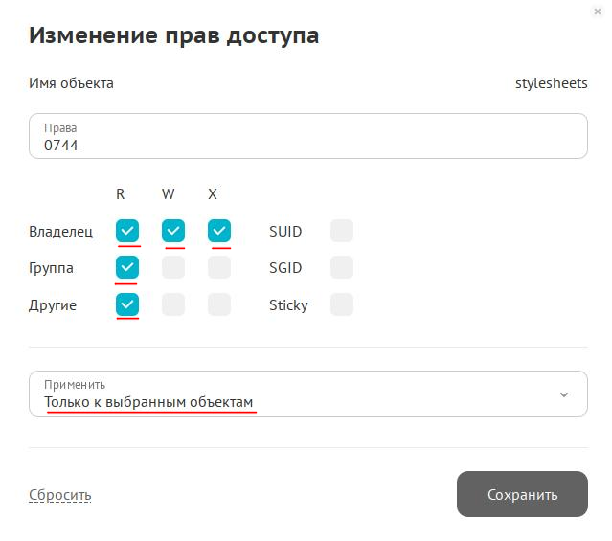Click the Изменение прав доступа heading

click(173, 36)
